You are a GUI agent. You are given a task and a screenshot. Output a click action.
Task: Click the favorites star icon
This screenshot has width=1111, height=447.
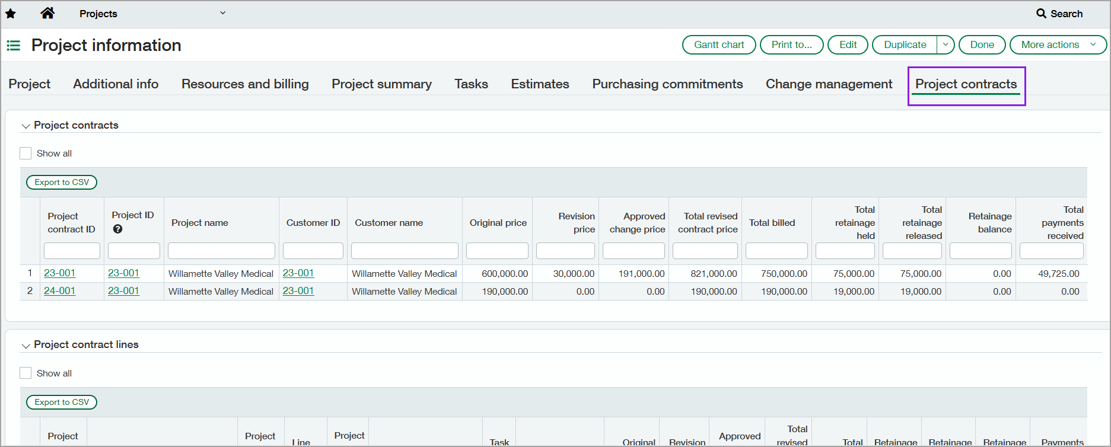11,14
